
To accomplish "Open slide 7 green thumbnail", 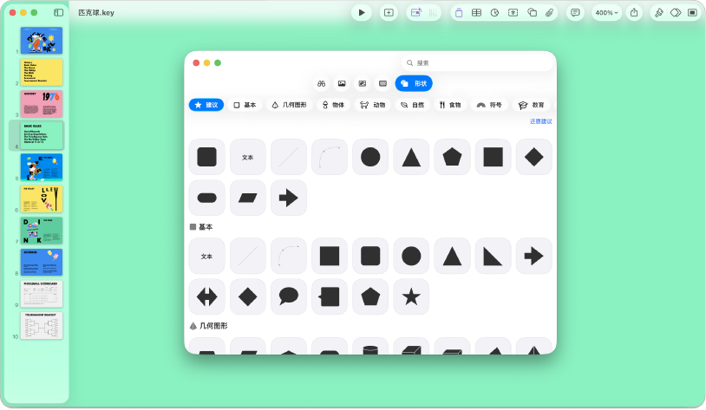I will point(42,231).
